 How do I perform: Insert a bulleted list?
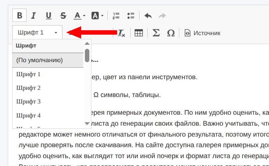[x=131, y=16]
